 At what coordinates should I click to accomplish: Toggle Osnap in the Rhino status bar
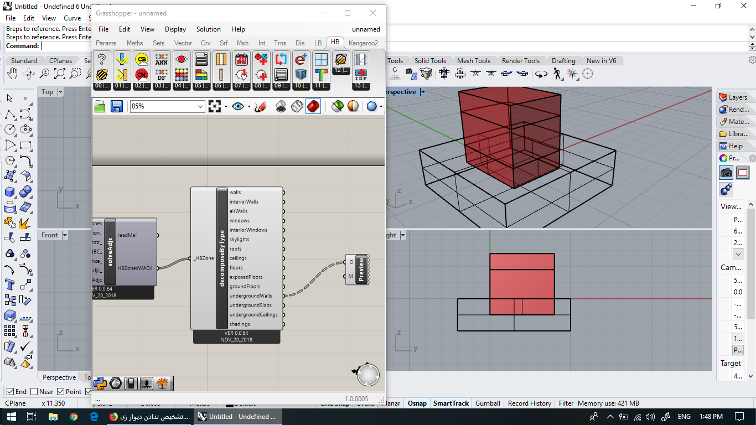pos(417,403)
